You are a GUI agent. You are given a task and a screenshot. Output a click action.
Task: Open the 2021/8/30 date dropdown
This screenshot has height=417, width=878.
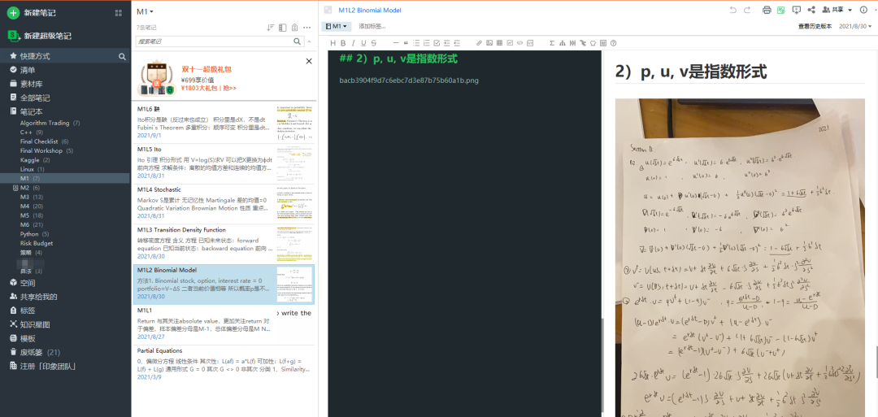(x=855, y=26)
